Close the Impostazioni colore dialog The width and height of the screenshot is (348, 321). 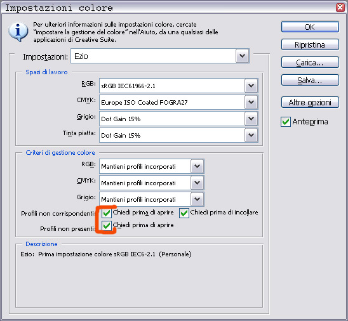(x=340, y=8)
